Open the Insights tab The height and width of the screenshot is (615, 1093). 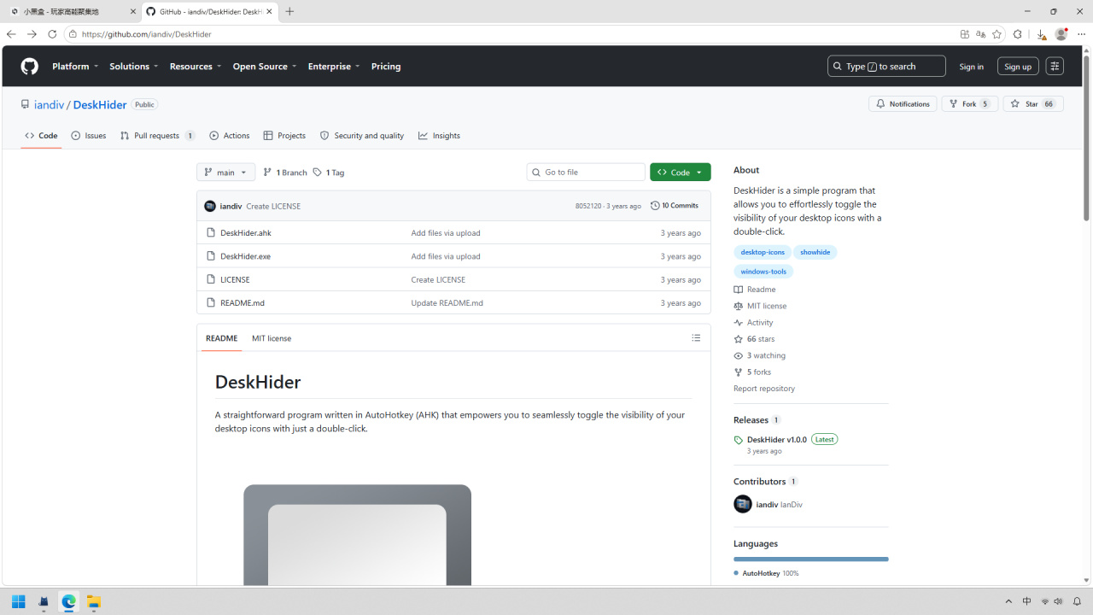(439, 136)
